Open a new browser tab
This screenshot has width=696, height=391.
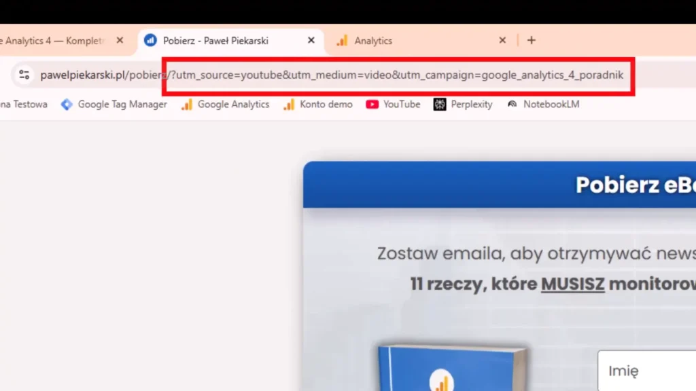coord(532,40)
